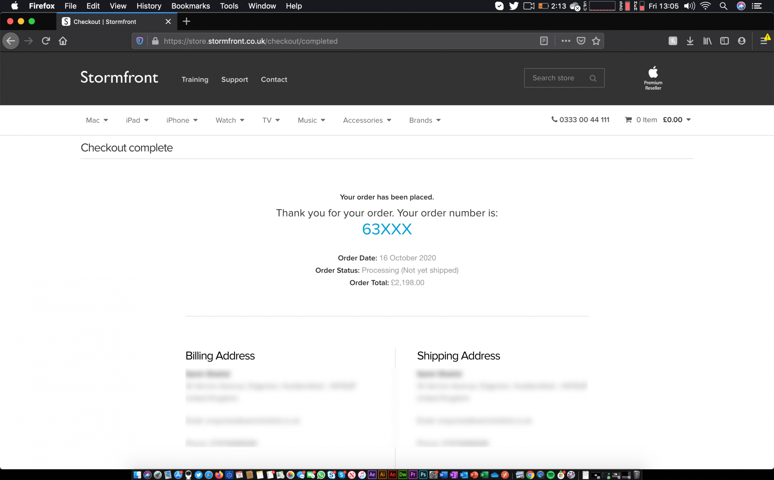Open the page actions three-dots menu
This screenshot has width=774, height=480.
pos(566,41)
